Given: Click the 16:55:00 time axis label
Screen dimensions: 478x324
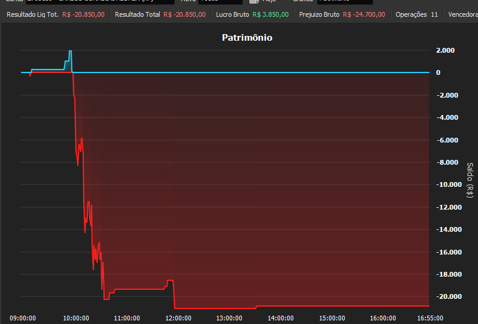Looking at the screenshot, I should click(430, 318).
